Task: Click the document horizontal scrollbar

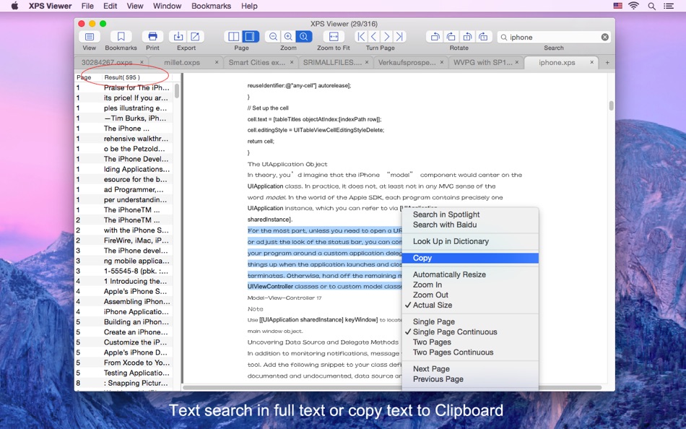Action: (x=391, y=387)
